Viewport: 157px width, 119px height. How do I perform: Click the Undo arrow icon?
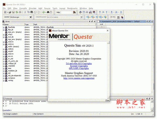point(35,12)
